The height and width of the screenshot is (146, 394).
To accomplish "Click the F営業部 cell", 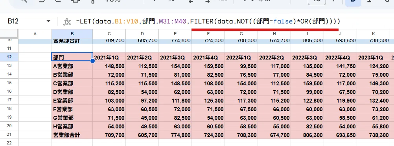I will [72, 109].
